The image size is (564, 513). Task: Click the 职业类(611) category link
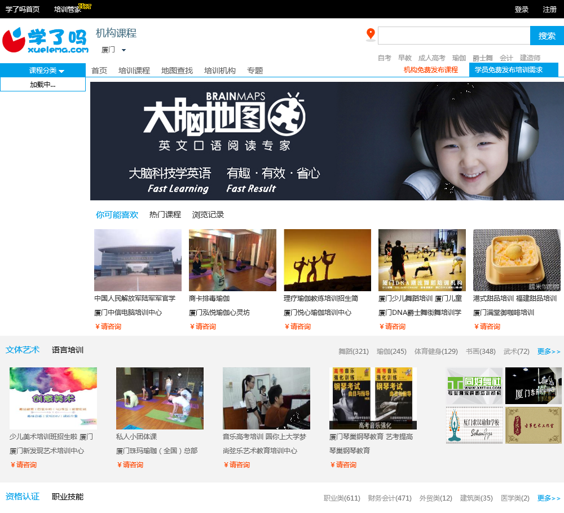click(x=342, y=498)
